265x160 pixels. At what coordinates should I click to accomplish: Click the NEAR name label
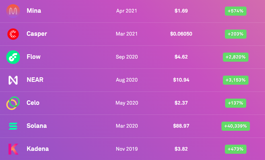pyautogui.click(x=35, y=80)
